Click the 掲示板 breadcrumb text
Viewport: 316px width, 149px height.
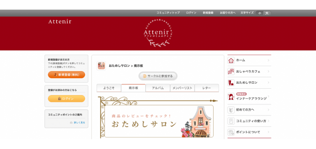[138, 66]
